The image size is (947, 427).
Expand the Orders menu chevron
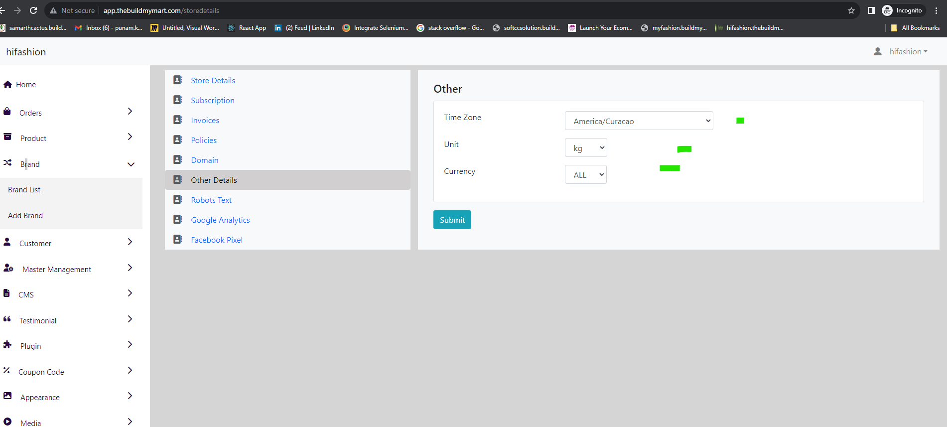click(130, 111)
